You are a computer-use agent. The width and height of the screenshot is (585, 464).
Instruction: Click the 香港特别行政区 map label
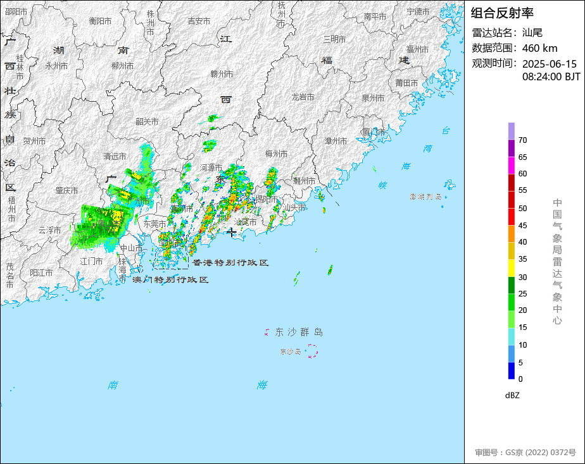(x=230, y=262)
